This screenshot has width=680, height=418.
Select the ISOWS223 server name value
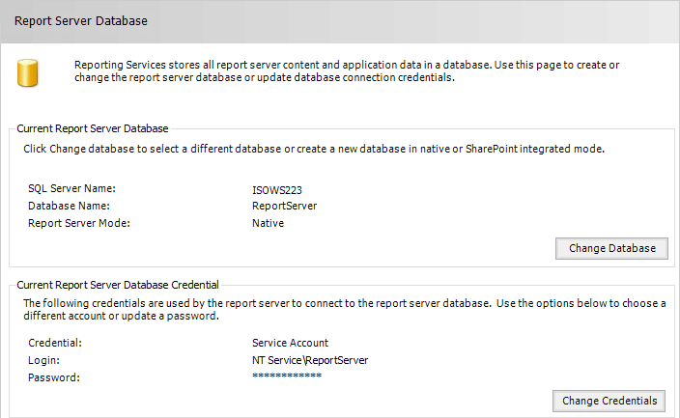pyautogui.click(x=276, y=190)
